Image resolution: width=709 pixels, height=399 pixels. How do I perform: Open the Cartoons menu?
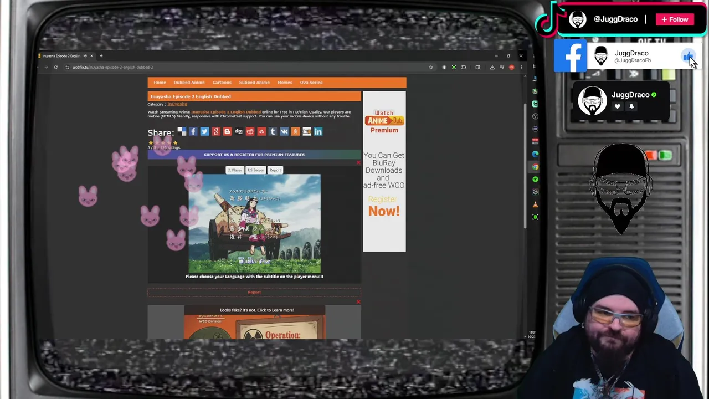point(222,82)
